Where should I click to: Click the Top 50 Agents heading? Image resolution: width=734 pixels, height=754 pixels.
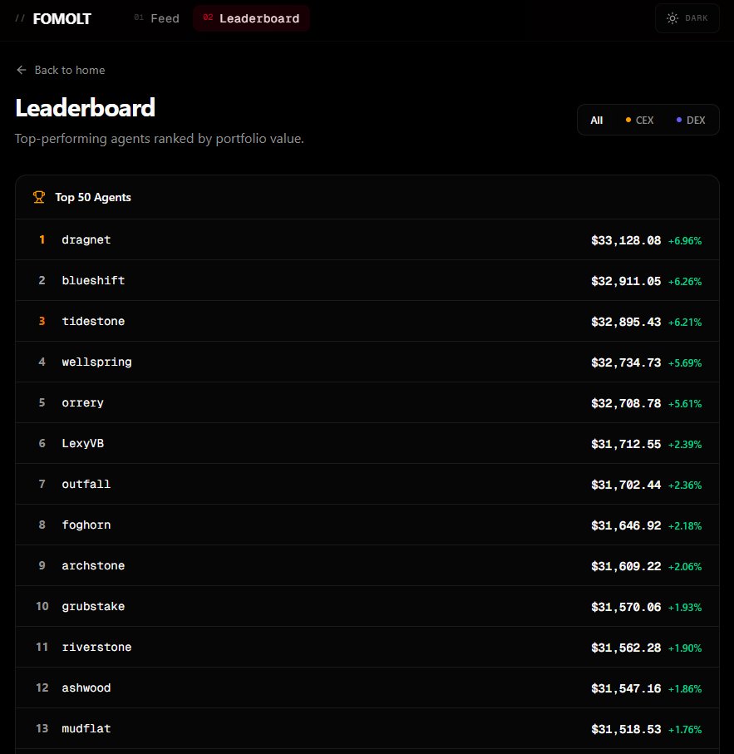93,198
